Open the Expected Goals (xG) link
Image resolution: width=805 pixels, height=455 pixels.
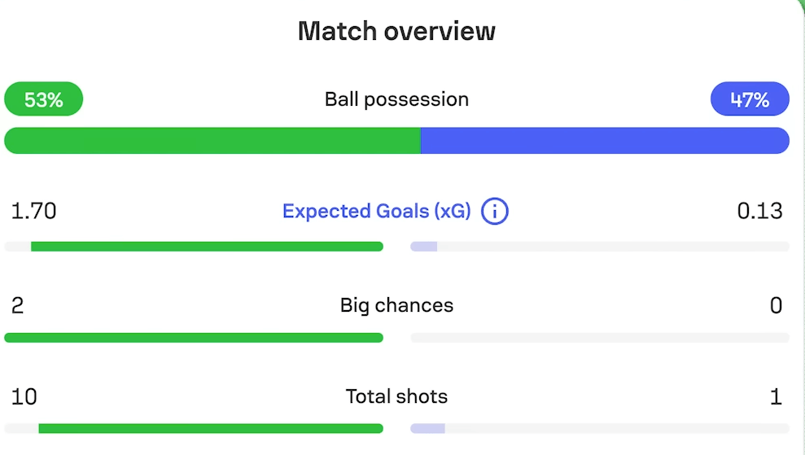376,212
